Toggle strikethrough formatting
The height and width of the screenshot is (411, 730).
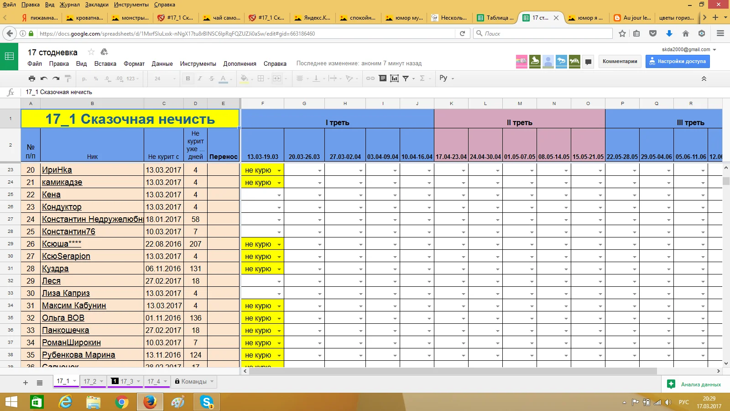coord(211,79)
